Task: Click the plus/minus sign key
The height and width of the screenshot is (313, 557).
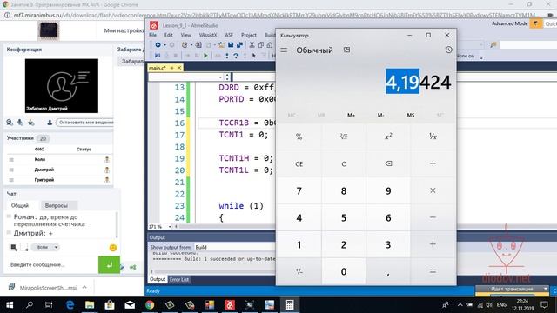Action: tap(299, 271)
